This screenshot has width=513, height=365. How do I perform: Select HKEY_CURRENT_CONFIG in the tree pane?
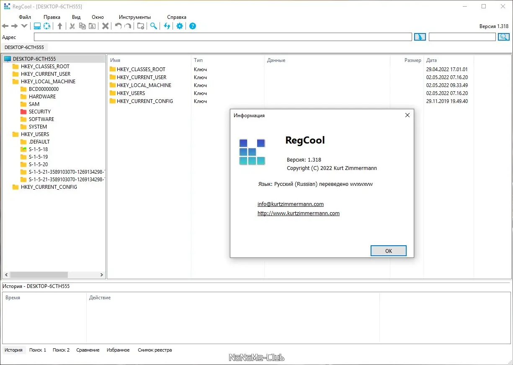(49, 187)
